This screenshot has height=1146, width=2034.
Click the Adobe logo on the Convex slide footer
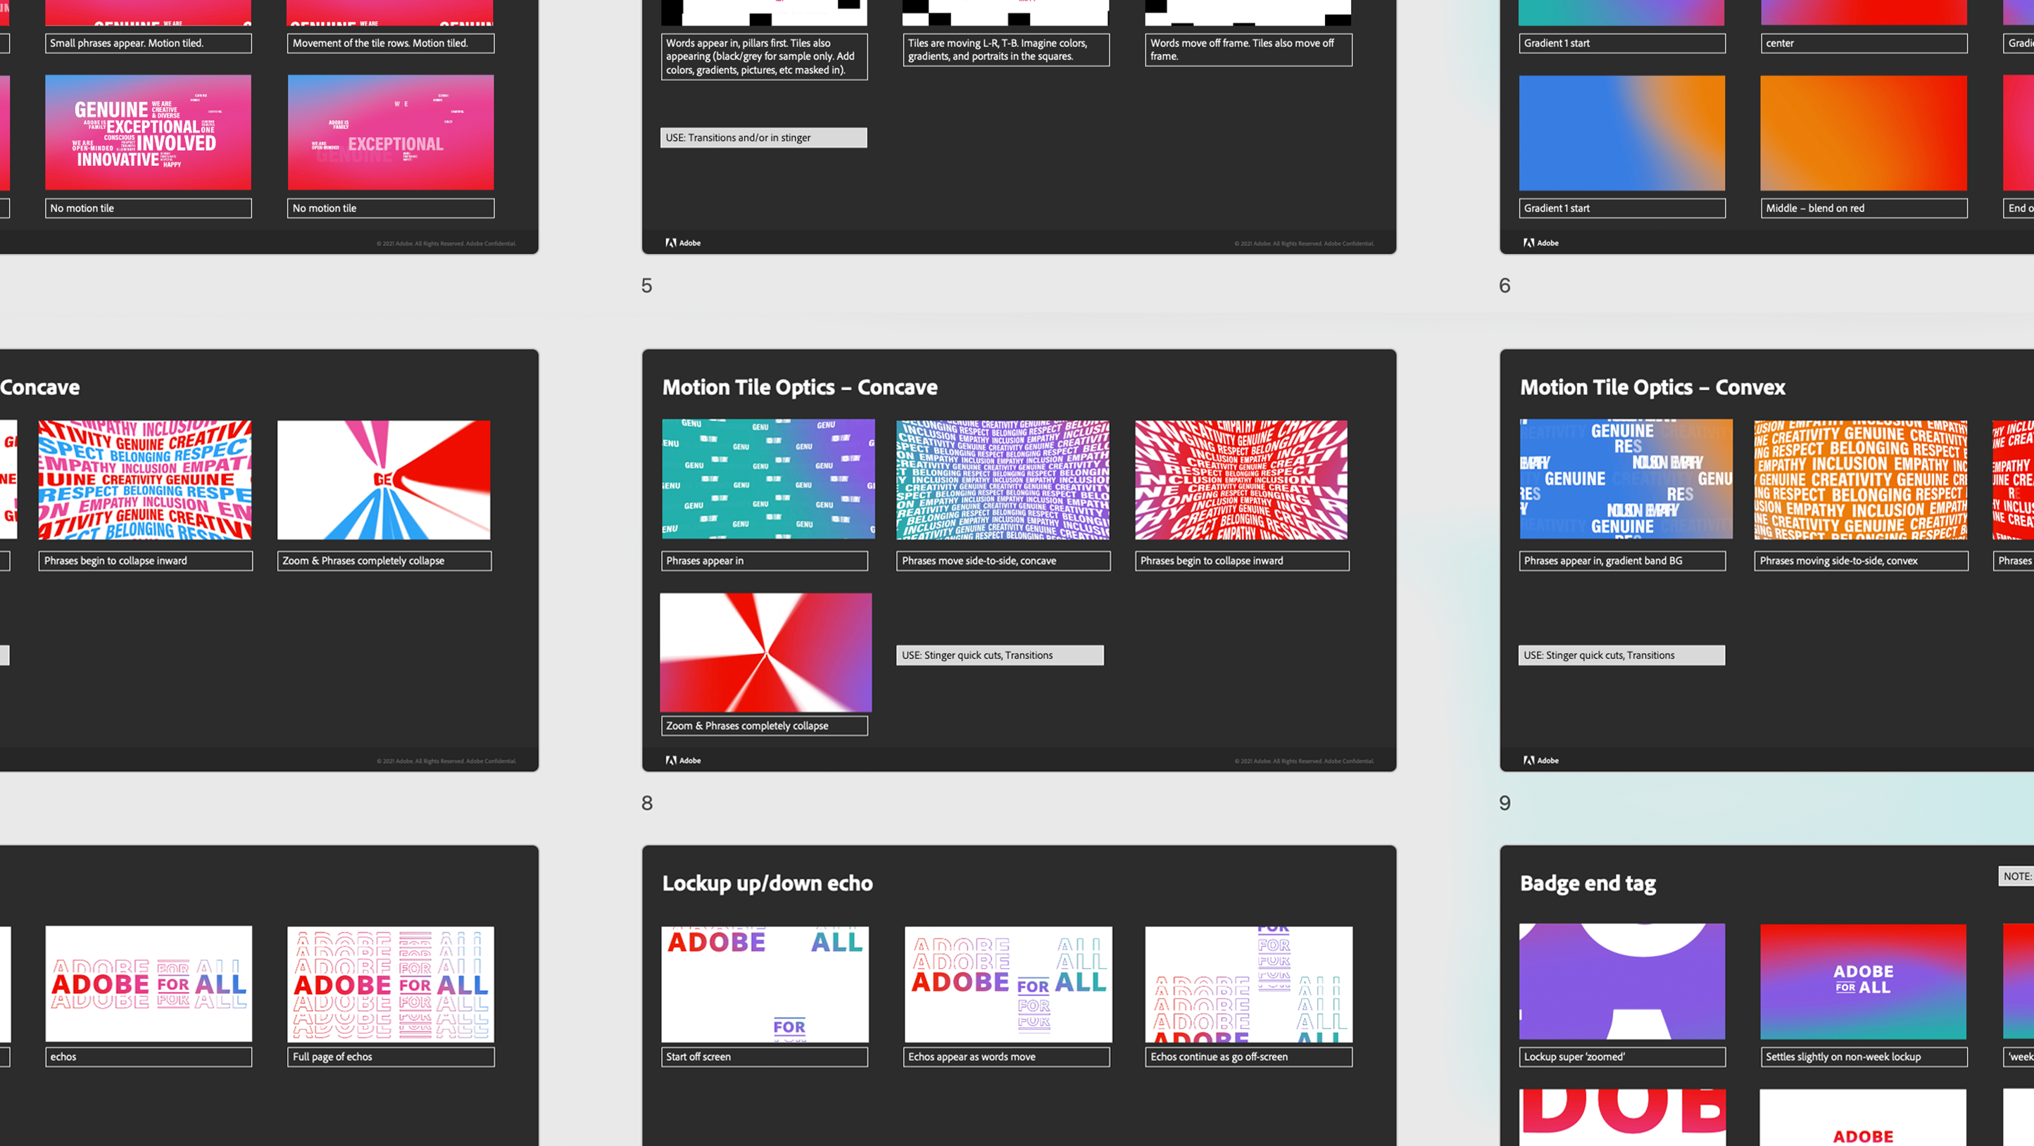pyautogui.click(x=1540, y=760)
